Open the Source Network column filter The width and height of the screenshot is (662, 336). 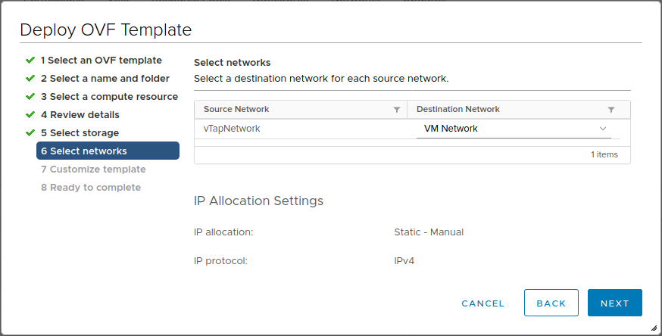click(x=397, y=110)
